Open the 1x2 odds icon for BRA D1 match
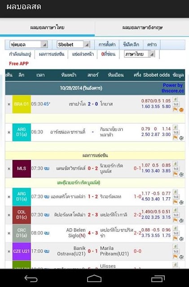The image size is (189, 287). [176, 104]
